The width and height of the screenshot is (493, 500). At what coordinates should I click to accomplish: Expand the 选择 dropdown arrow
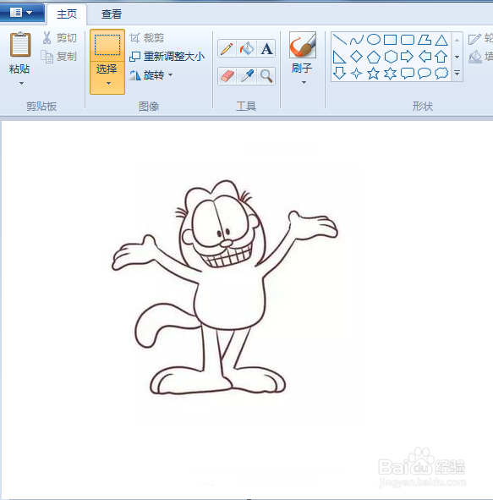coord(108,84)
